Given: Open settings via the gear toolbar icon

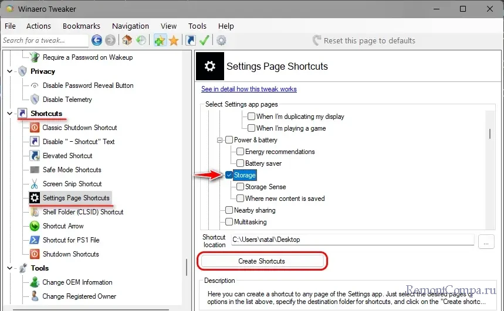Looking at the screenshot, I should click(x=221, y=40).
